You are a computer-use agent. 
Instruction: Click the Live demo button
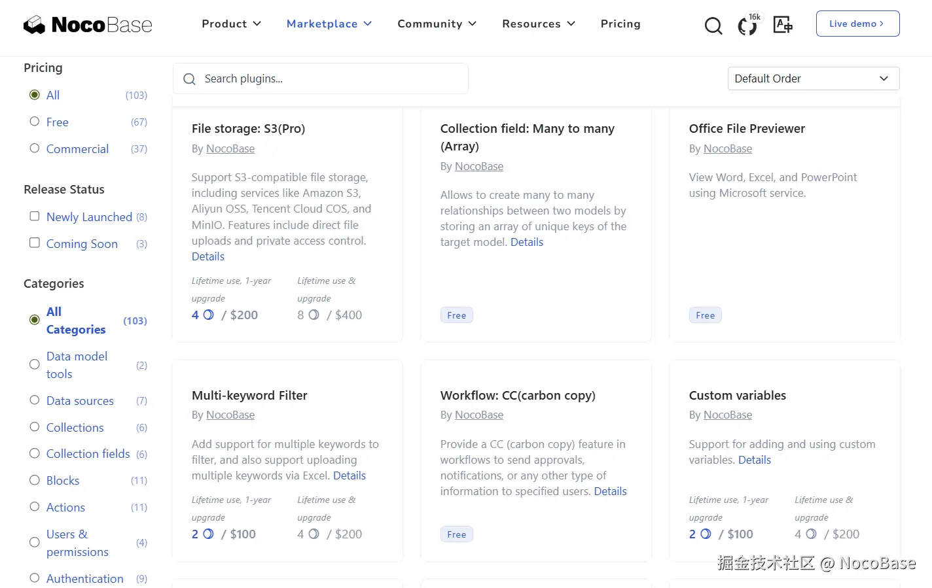click(857, 24)
